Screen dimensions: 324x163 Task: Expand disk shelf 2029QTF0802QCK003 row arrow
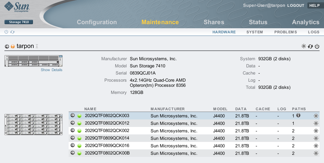click(x=72, y=116)
